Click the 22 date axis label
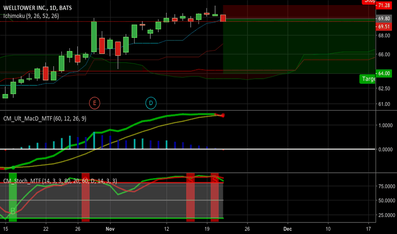The height and width of the screenshot is (234, 397). point(46,229)
